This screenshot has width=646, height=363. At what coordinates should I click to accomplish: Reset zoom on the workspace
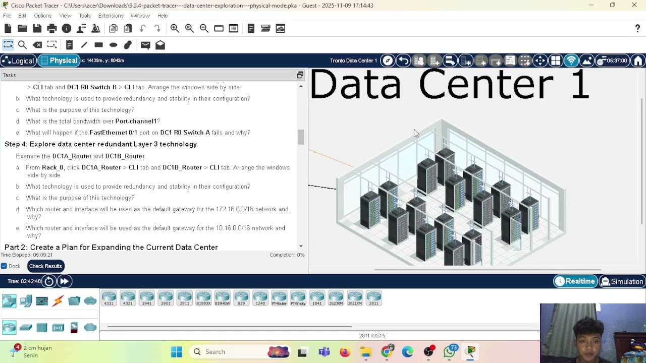(x=189, y=29)
